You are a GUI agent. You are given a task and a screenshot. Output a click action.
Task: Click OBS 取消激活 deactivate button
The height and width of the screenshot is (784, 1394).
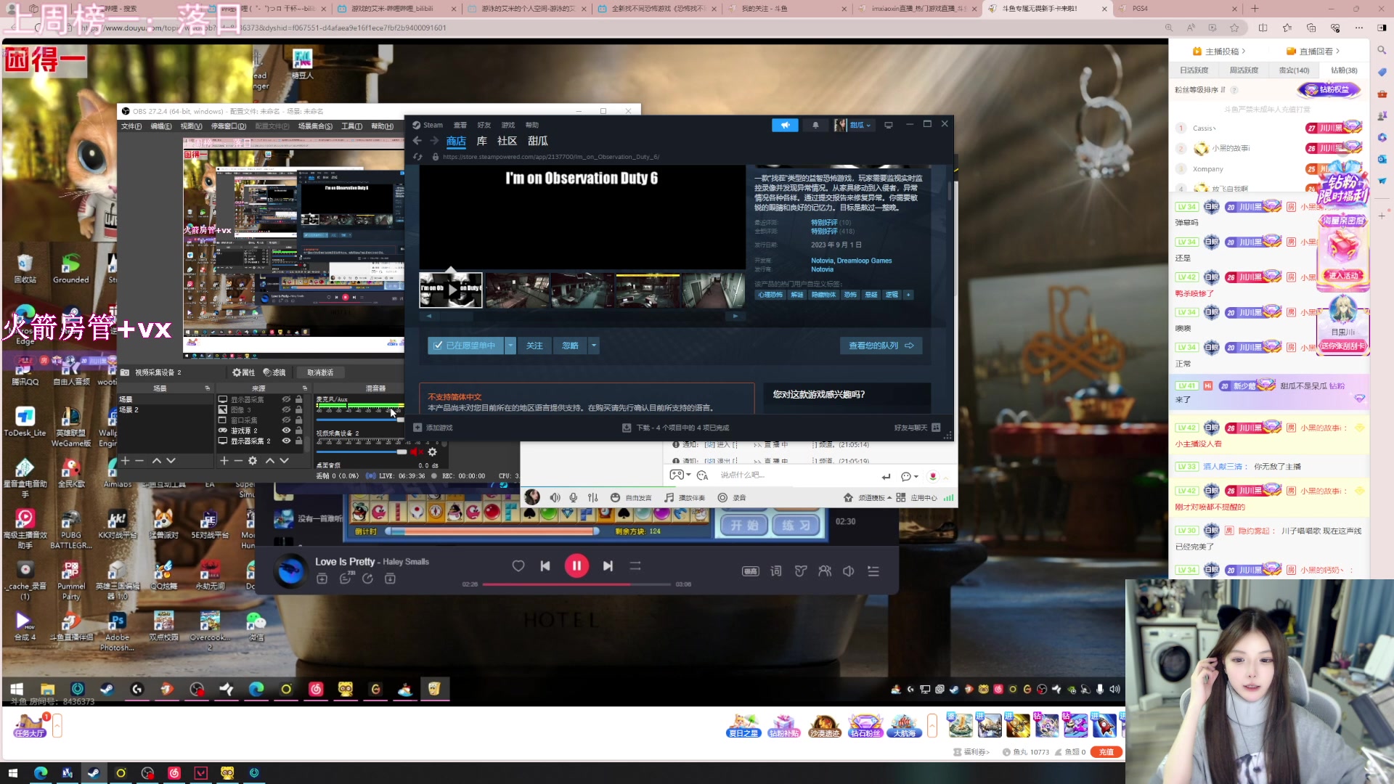(x=320, y=372)
